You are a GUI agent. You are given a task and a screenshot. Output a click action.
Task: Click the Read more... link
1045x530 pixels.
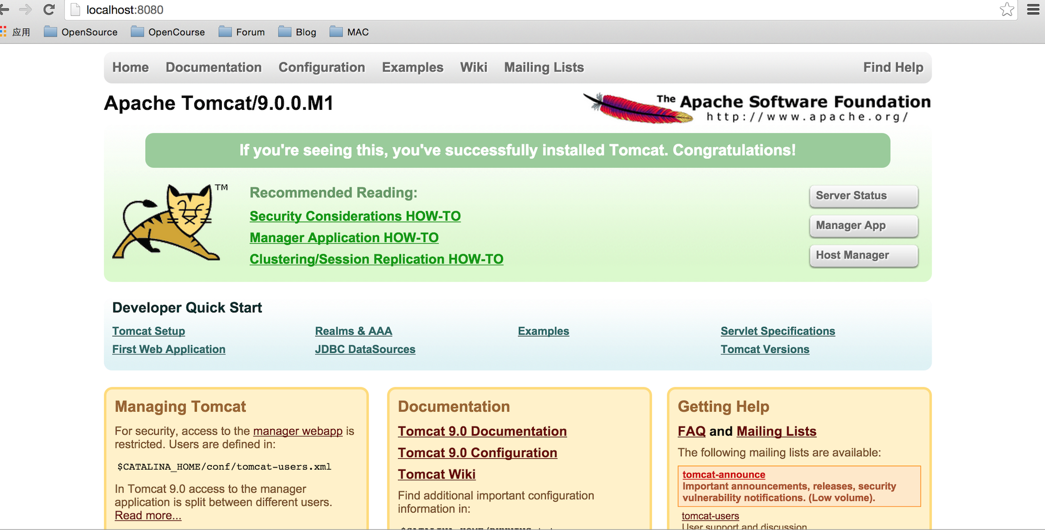pyautogui.click(x=148, y=516)
